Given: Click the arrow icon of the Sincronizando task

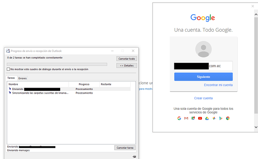Looking at the screenshot, I should [10, 93].
